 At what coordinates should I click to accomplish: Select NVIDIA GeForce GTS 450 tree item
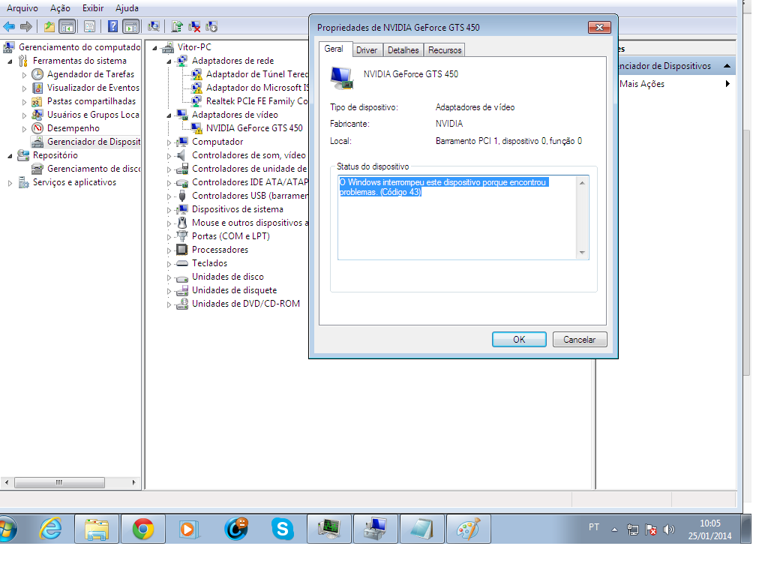click(254, 127)
